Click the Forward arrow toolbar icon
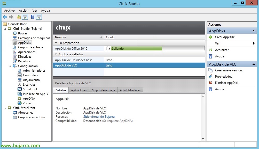 tap(11, 17)
